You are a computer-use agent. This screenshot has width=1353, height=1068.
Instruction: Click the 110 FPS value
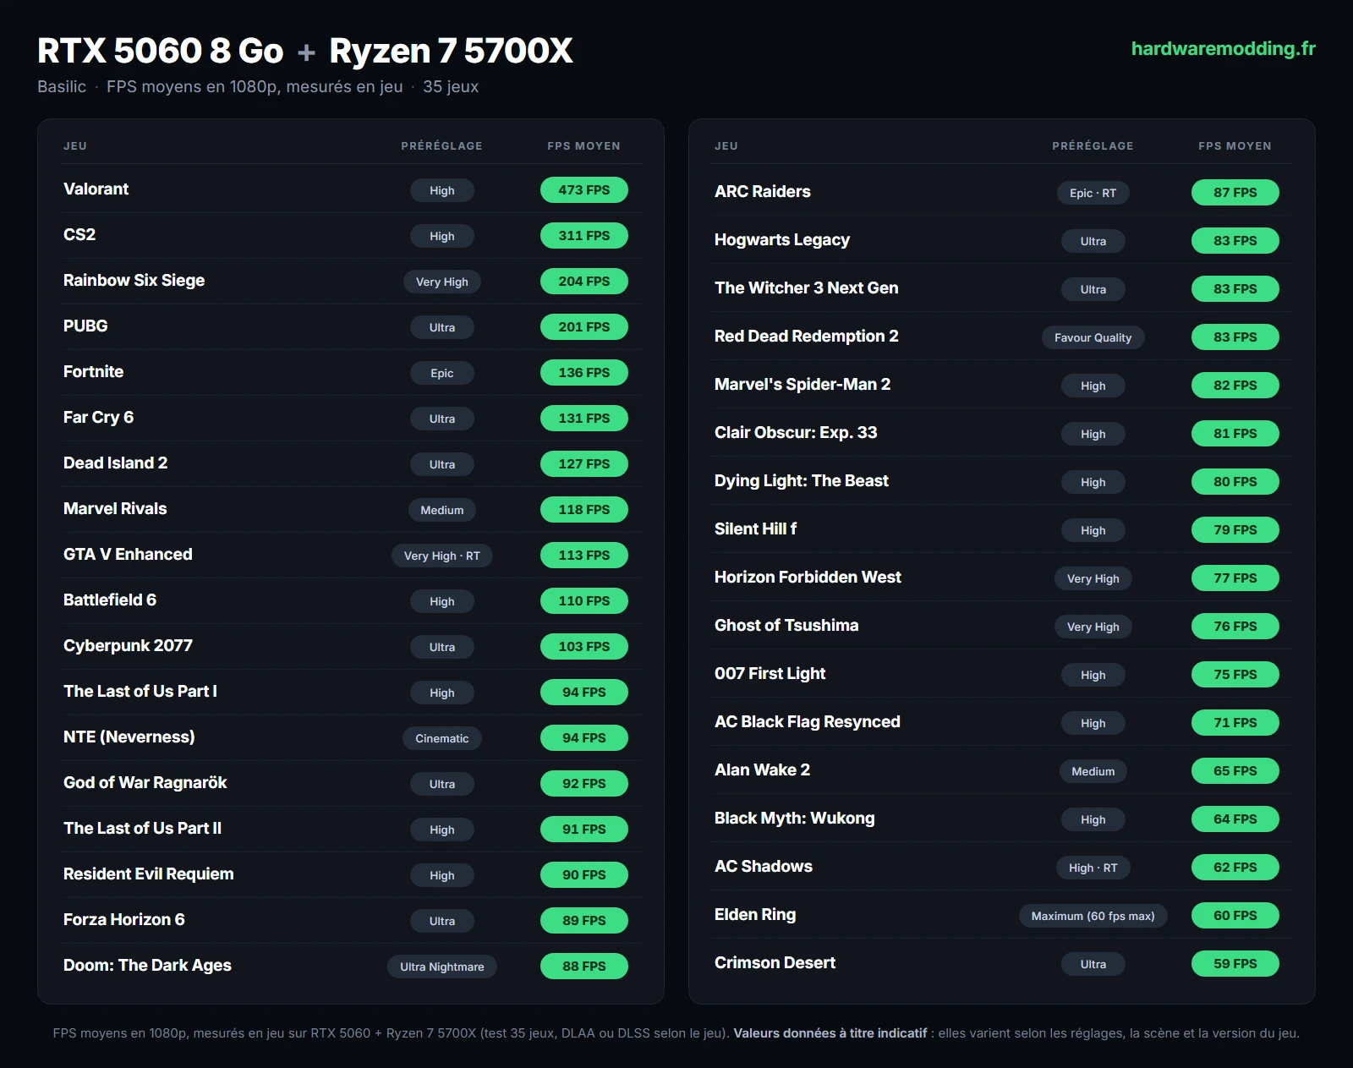coord(583,601)
